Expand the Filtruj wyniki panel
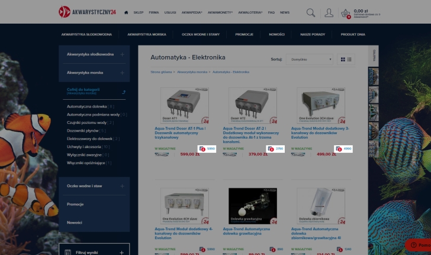The image size is (431, 255). pos(121,253)
